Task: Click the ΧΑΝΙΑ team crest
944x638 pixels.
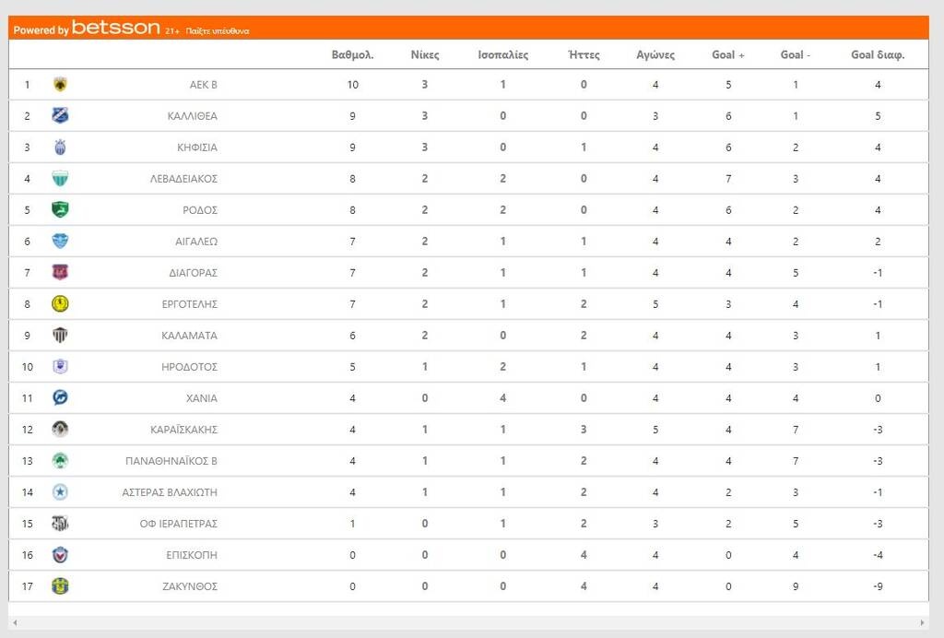Action: [60, 397]
